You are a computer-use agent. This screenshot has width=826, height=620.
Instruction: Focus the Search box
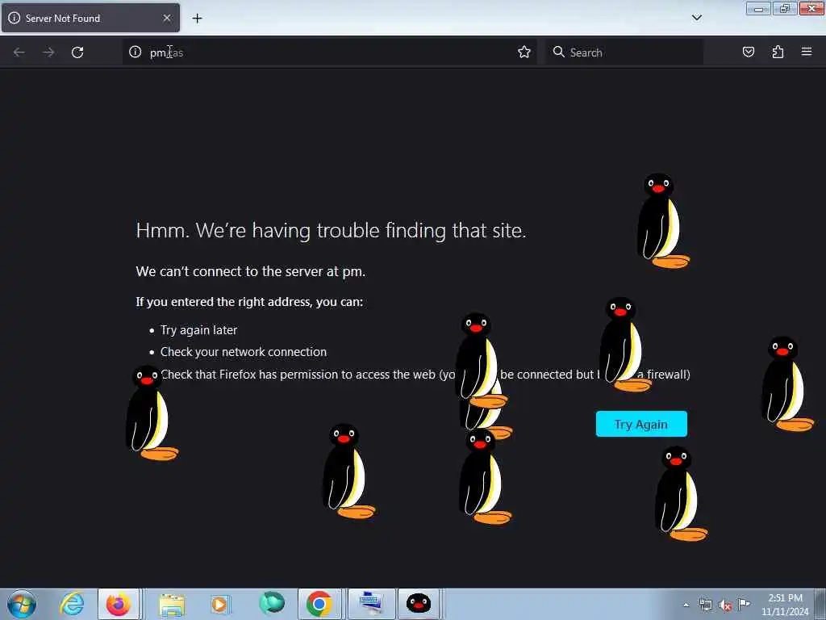624,52
